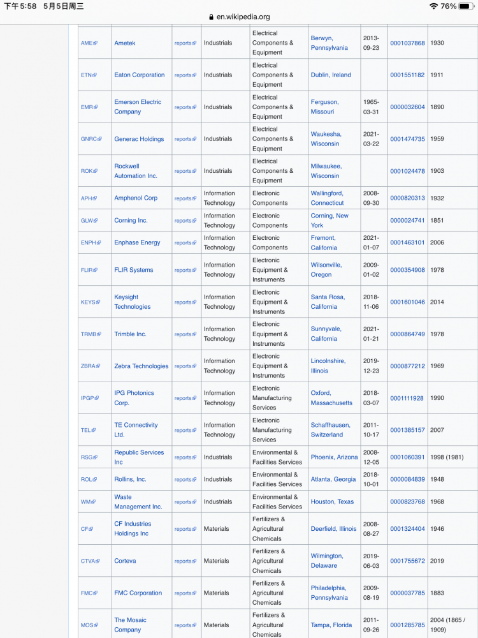Open Schaffhausen, Switzerland location link
Viewport: 478px width, 638px height.
tap(330, 430)
